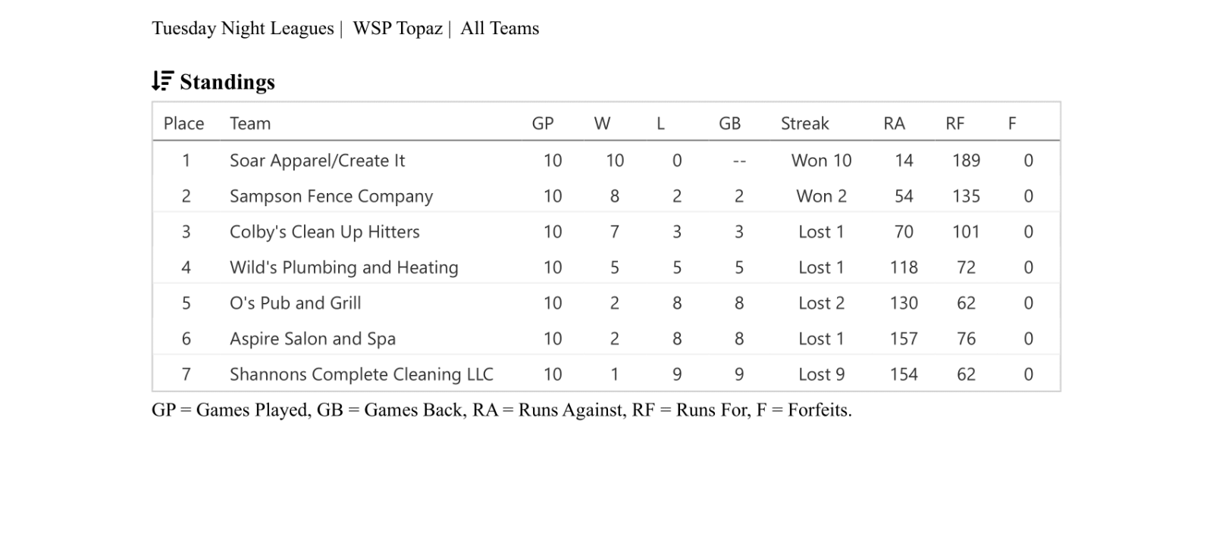This screenshot has height=543, width=1213.
Task: Open Colby's Clean Up Hitters team
Action: pos(324,232)
